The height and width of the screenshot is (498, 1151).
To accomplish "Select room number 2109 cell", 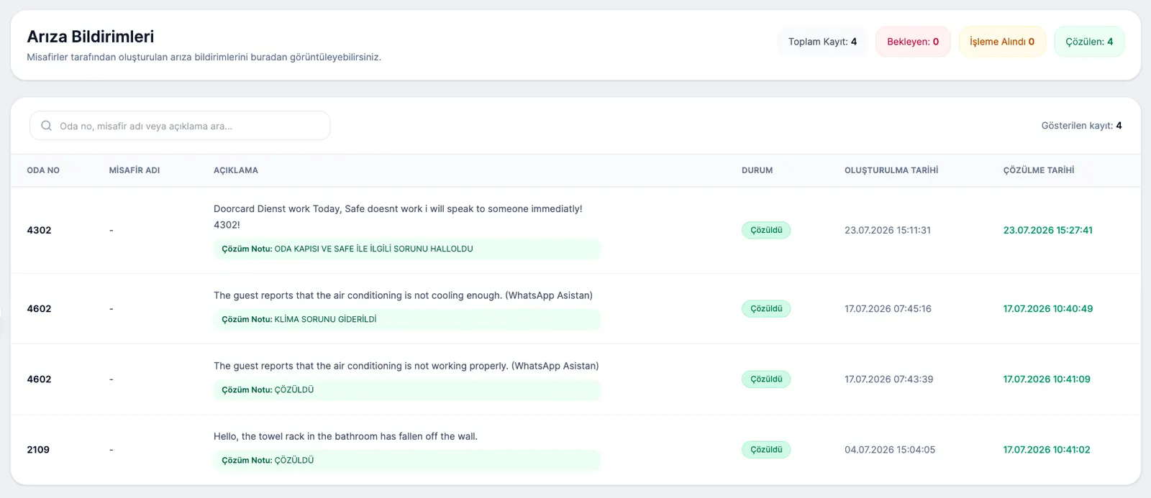I will pos(38,449).
